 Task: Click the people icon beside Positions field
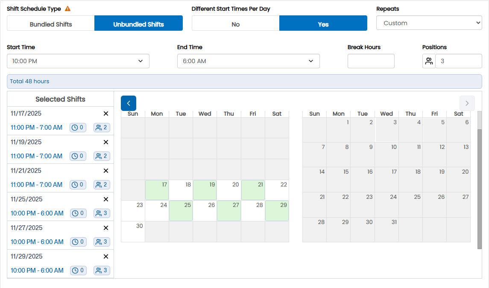pos(429,61)
